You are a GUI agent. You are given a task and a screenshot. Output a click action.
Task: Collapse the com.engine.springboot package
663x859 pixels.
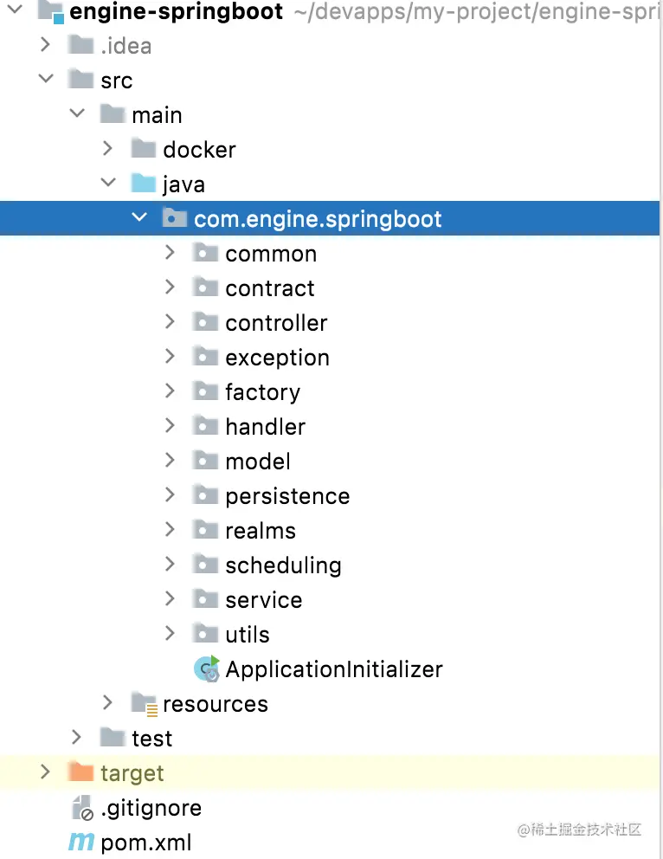click(x=138, y=218)
